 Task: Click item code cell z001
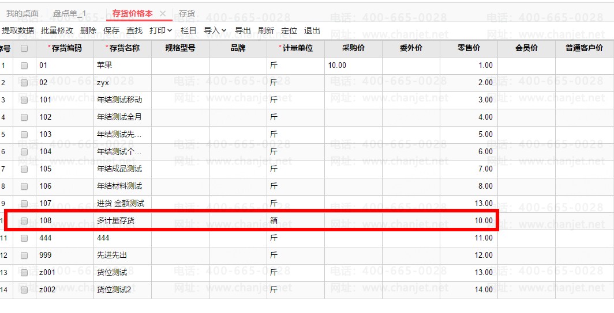pos(65,272)
